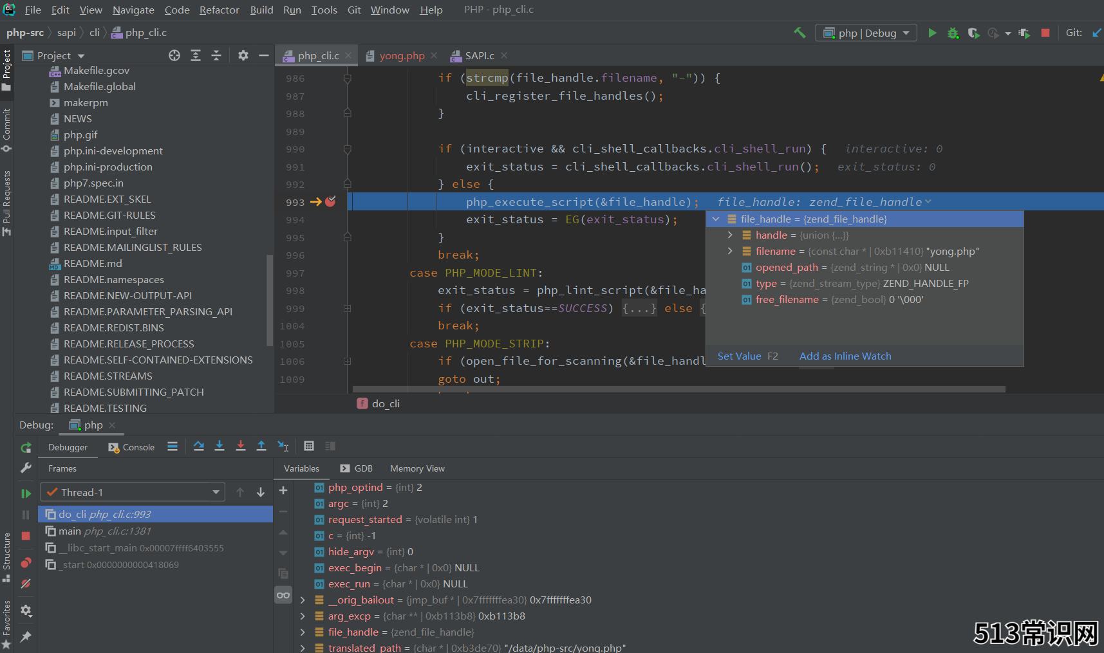Switch to GDB tab
Image resolution: width=1104 pixels, height=653 pixels.
(x=357, y=468)
